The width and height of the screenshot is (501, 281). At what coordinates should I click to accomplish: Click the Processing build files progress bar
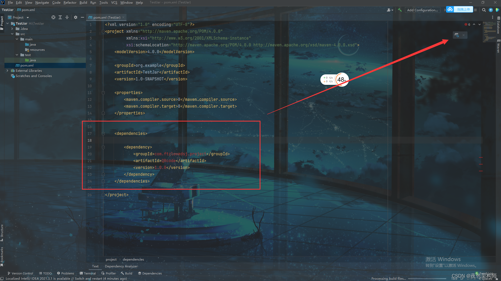tap(427, 278)
